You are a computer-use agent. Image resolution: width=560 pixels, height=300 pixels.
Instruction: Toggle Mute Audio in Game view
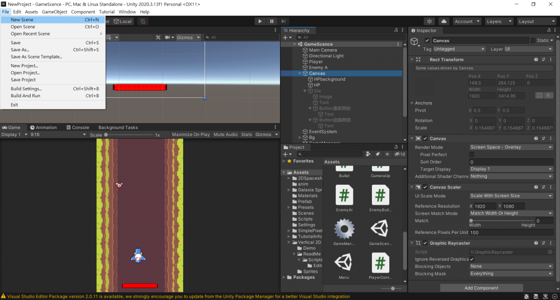tap(225, 134)
